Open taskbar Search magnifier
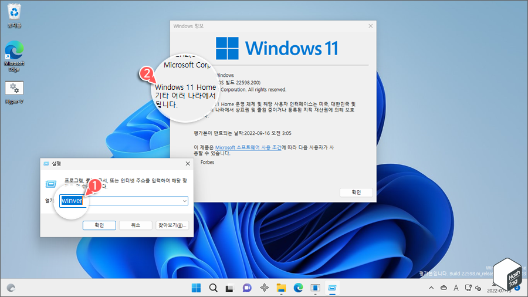The height and width of the screenshot is (297, 528). pos(213,288)
